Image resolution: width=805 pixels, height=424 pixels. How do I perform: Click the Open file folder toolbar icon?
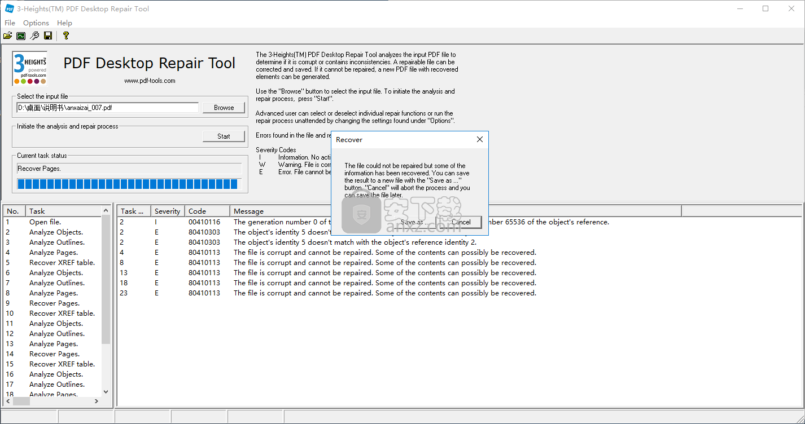pos(7,36)
